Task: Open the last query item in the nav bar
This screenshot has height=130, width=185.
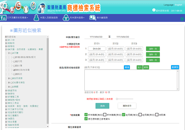Action: [x=102, y=18]
